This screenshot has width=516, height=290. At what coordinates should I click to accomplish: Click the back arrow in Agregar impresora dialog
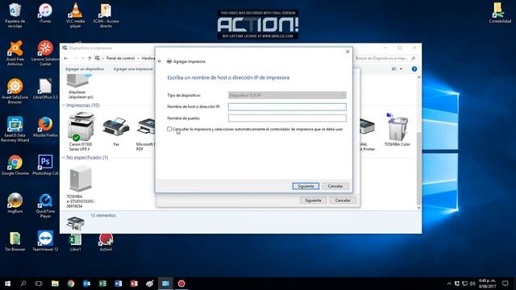(160, 61)
